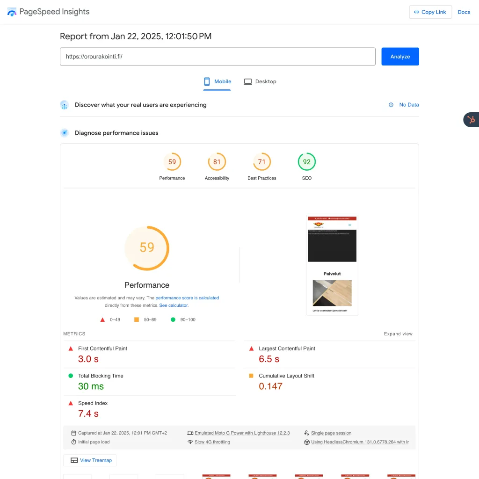Viewport: 479px width, 479px height.
Task: Open the SEO score gauge 92
Action: point(307,162)
